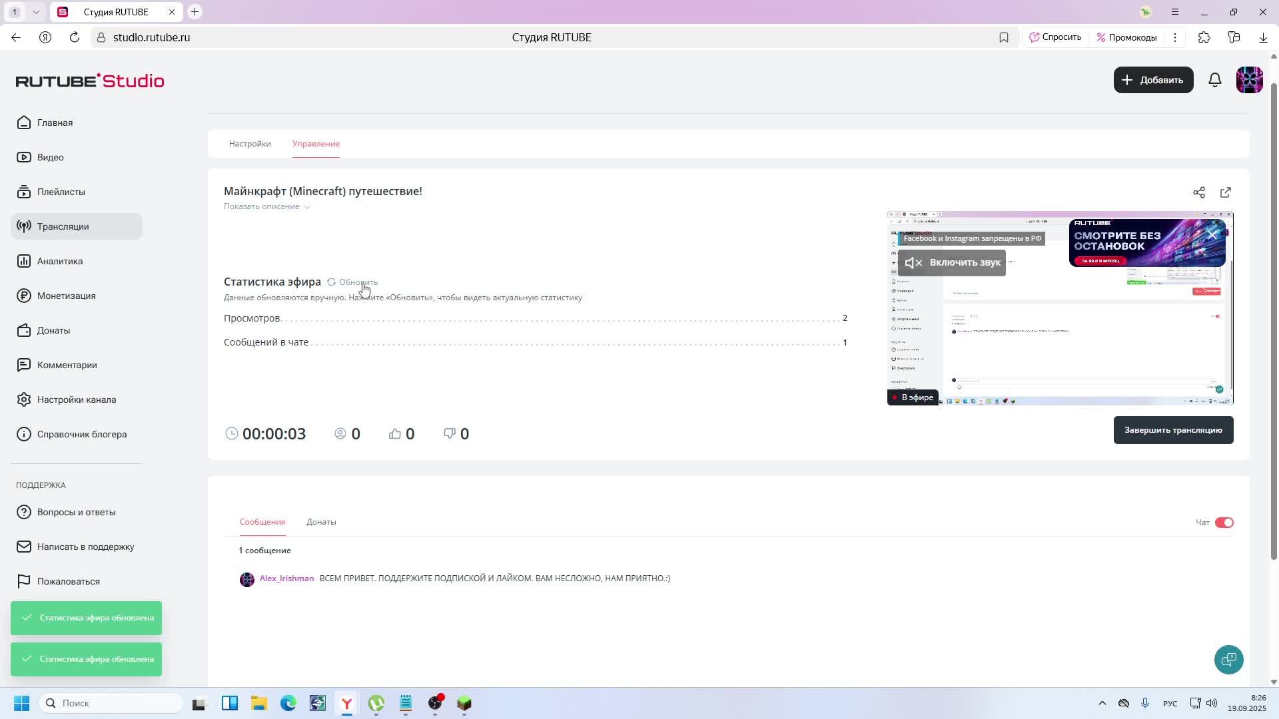The height and width of the screenshot is (719, 1279).
Task: Click the share icon for the stream
Action: pos(1199,192)
